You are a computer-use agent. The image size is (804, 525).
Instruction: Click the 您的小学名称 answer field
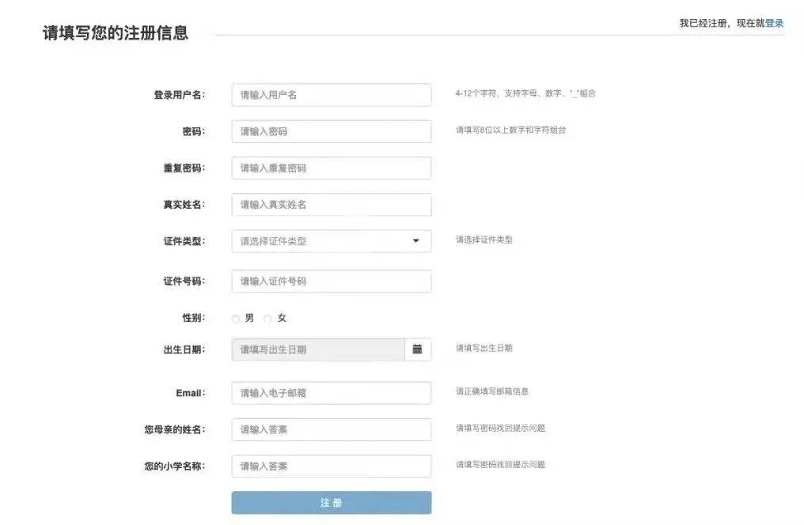tap(331, 466)
